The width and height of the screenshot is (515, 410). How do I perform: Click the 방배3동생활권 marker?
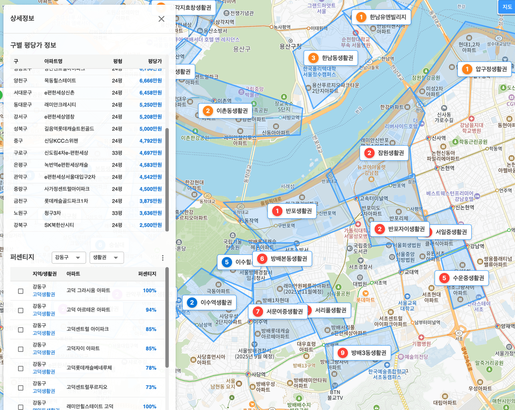click(363, 353)
